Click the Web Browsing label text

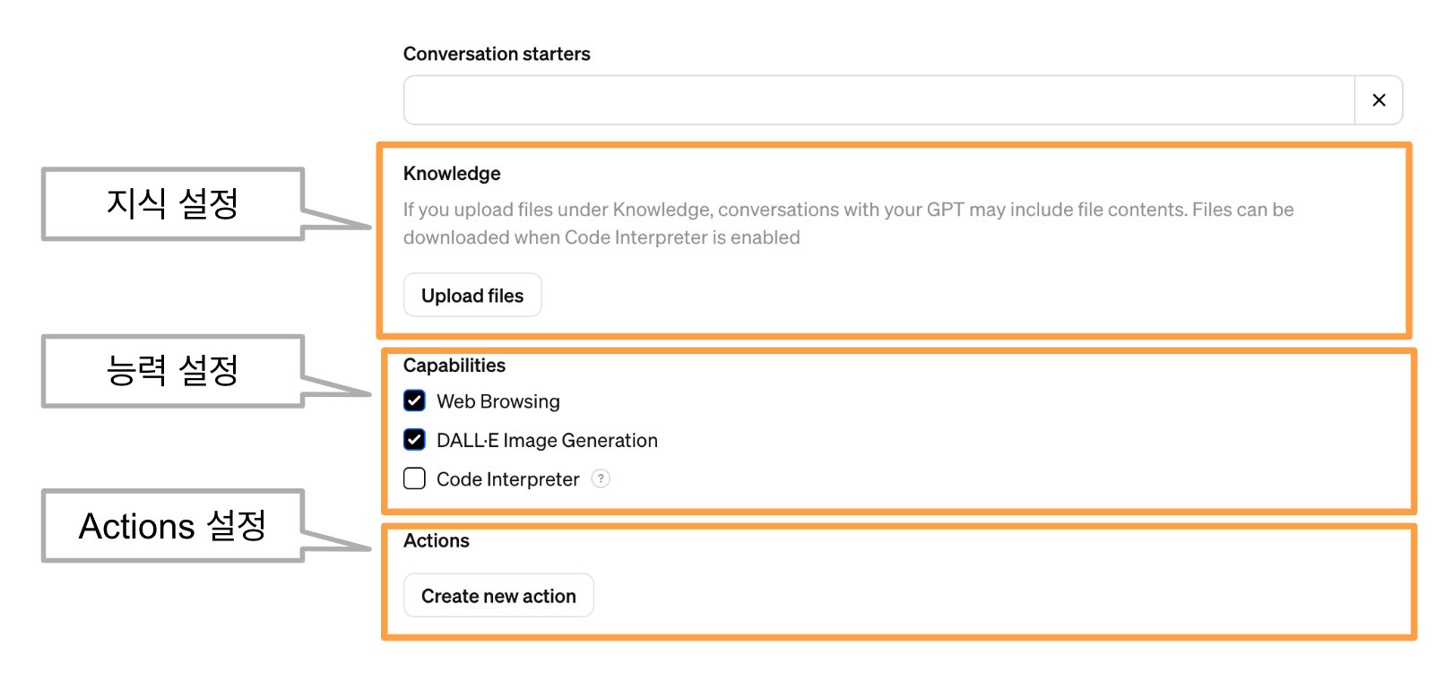tap(498, 401)
